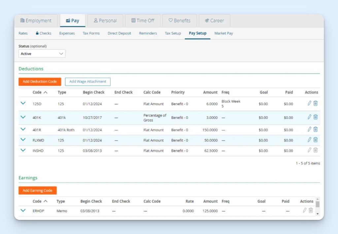Click the '50.0000' amount for FLXMD

211,140
